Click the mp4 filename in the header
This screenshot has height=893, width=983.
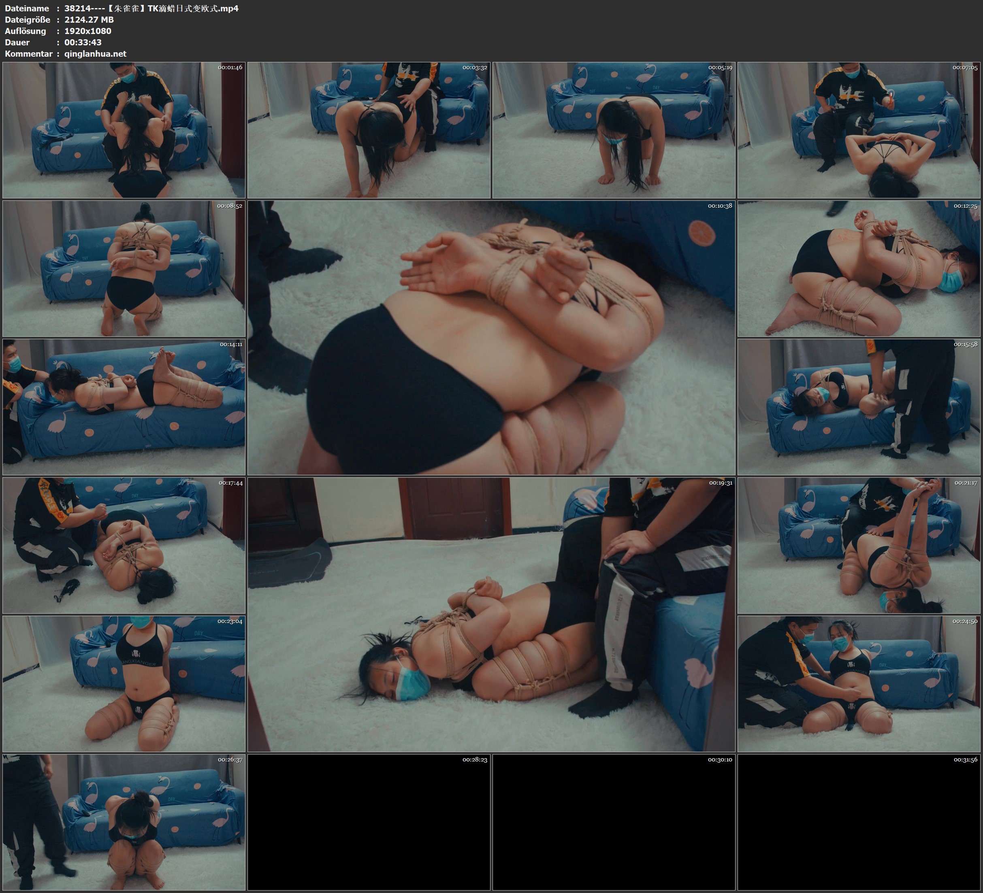pyautogui.click(x=151, y=8)
